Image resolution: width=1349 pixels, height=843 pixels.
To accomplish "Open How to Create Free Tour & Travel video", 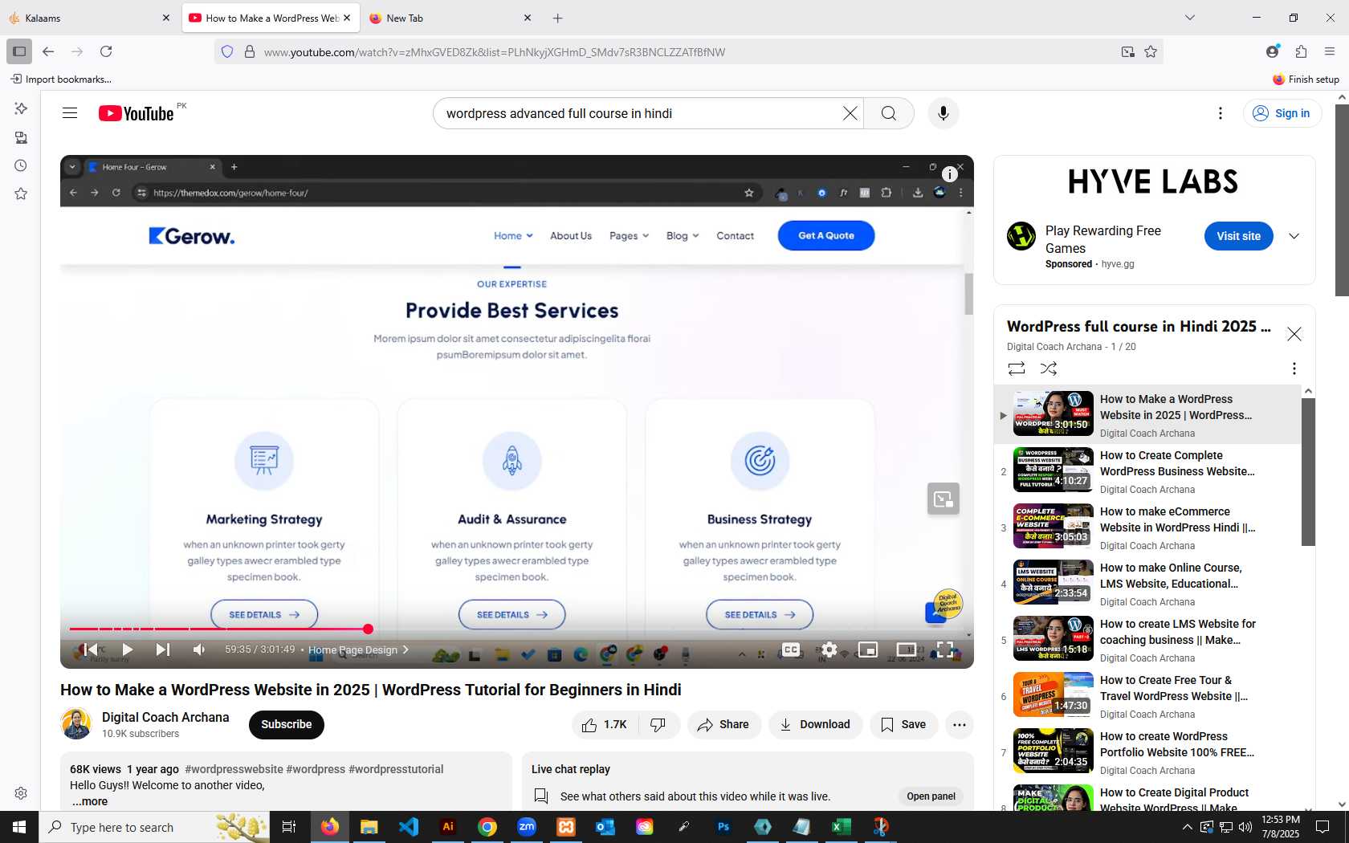I will (x=1147, y=696).
